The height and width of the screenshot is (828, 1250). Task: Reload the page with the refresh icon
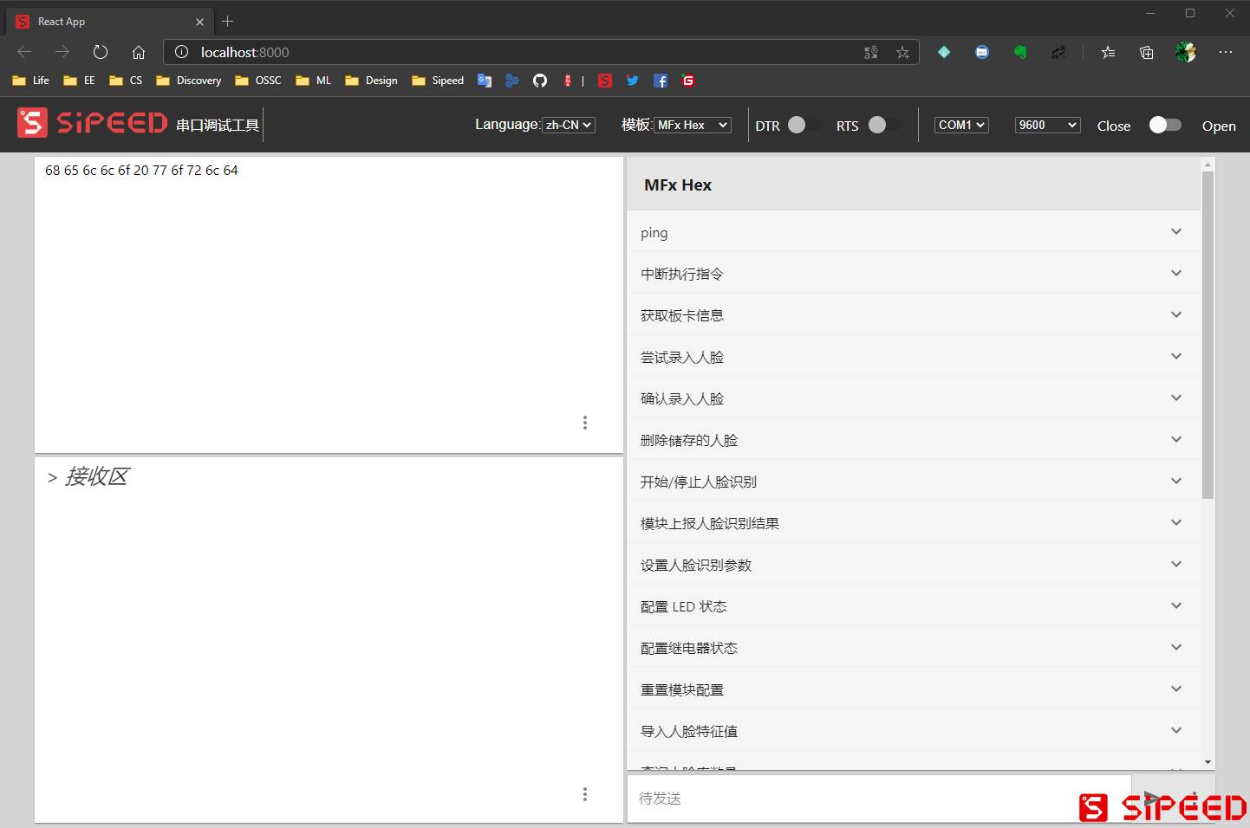(x=101, y=52)
